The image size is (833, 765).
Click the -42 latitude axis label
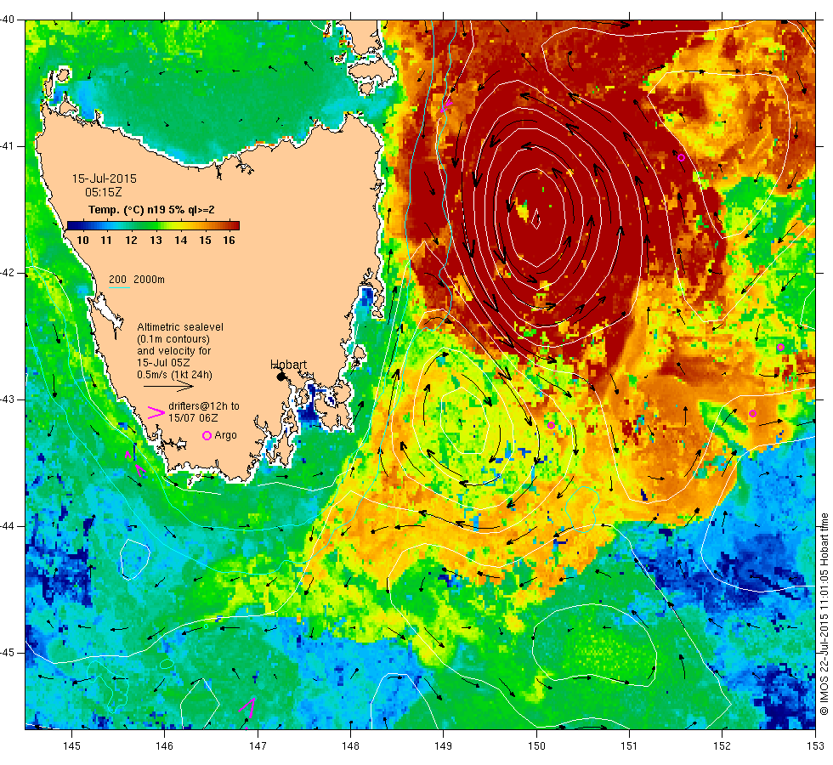8,273
